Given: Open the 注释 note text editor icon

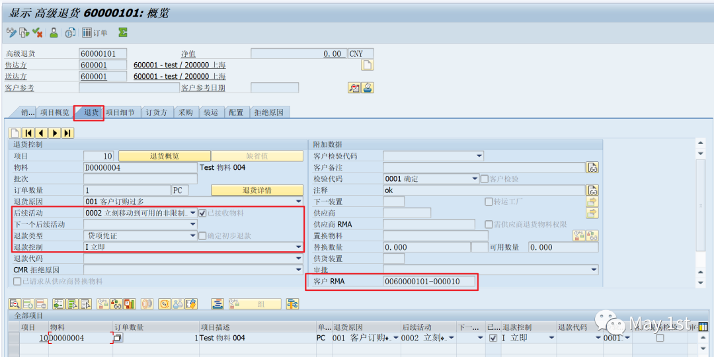Looking at the screenshot, I should pyautogui.click(x=592, y=190).
